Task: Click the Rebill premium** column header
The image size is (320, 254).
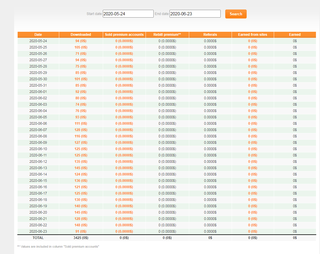Action: (x=167, y=34)
